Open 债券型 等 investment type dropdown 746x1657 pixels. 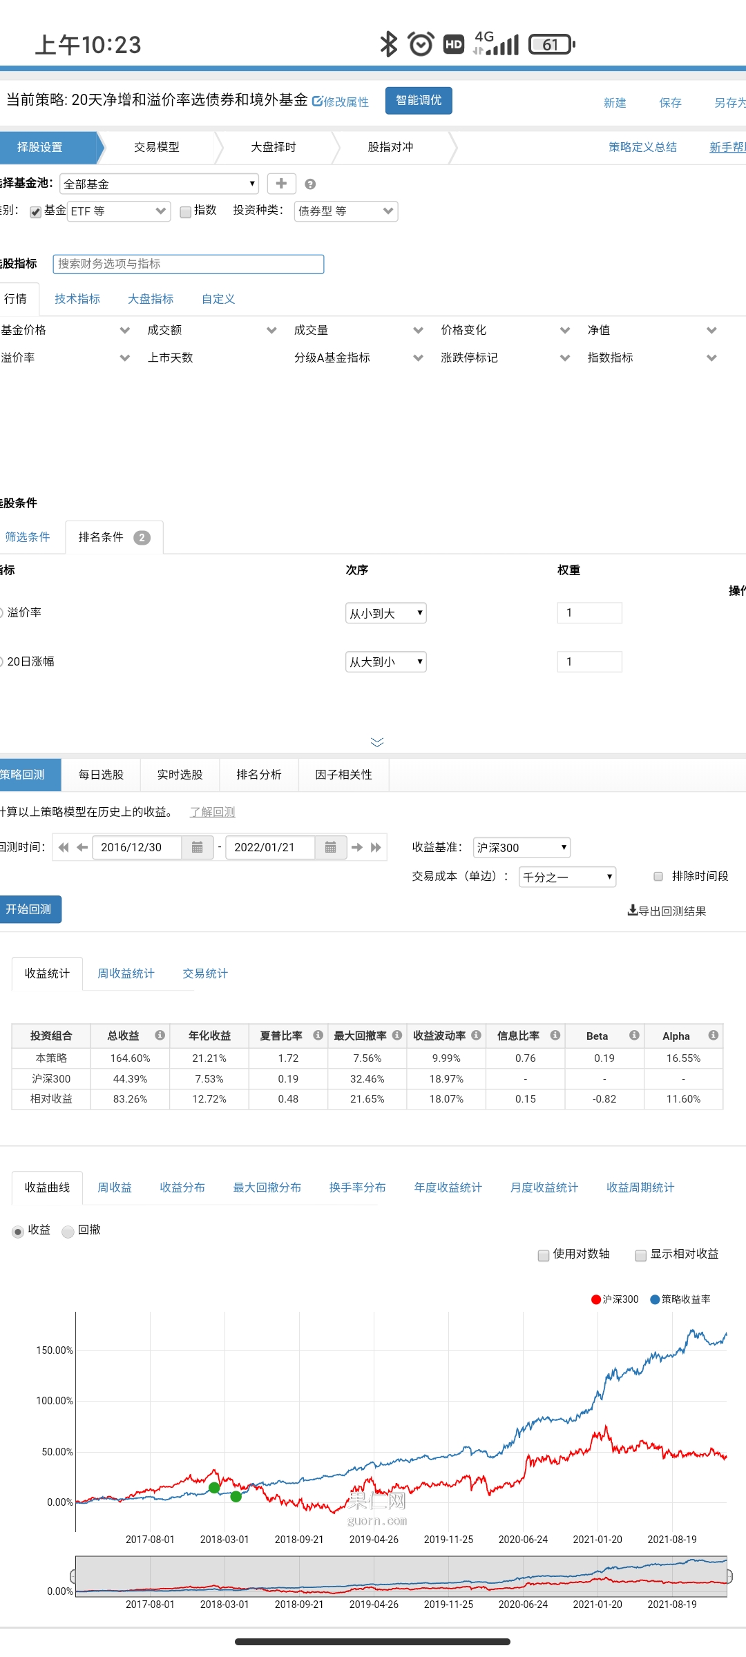pos(346,211)
